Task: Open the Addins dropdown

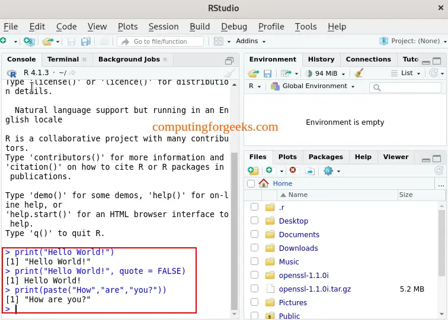Action: tap(251, 41)
